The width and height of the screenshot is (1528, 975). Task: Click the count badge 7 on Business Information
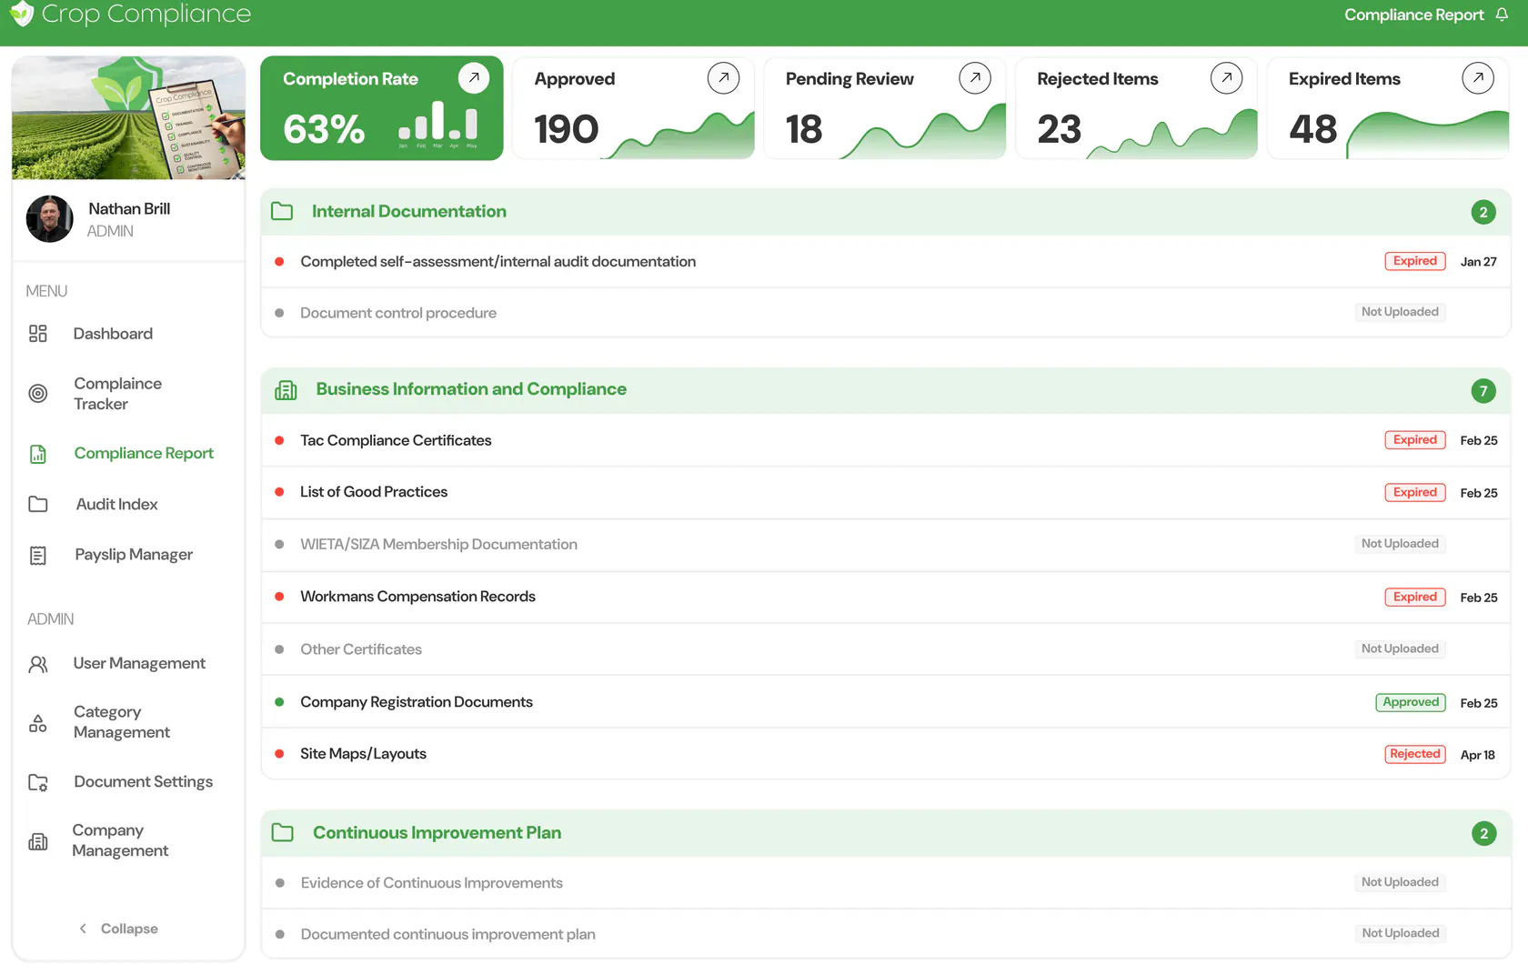(1483, 391)
